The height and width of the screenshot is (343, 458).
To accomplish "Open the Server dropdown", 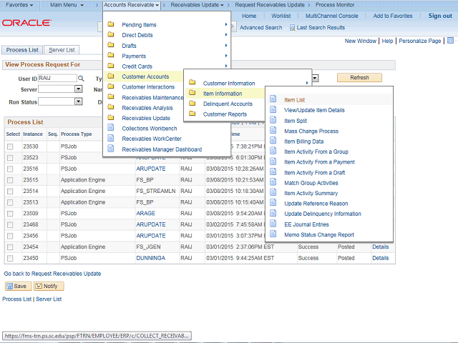I will click(x=78, y=89).
